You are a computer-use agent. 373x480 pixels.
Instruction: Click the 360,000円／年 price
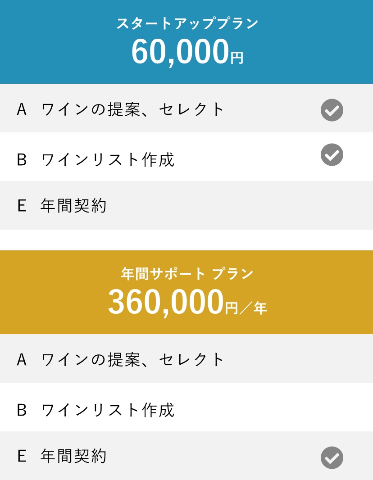tap(187, 303)
